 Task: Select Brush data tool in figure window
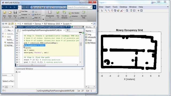pos(121,11)
